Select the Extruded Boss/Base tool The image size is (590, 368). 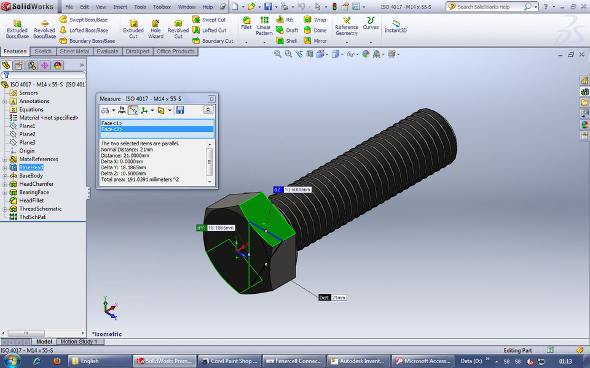point(17,28)
